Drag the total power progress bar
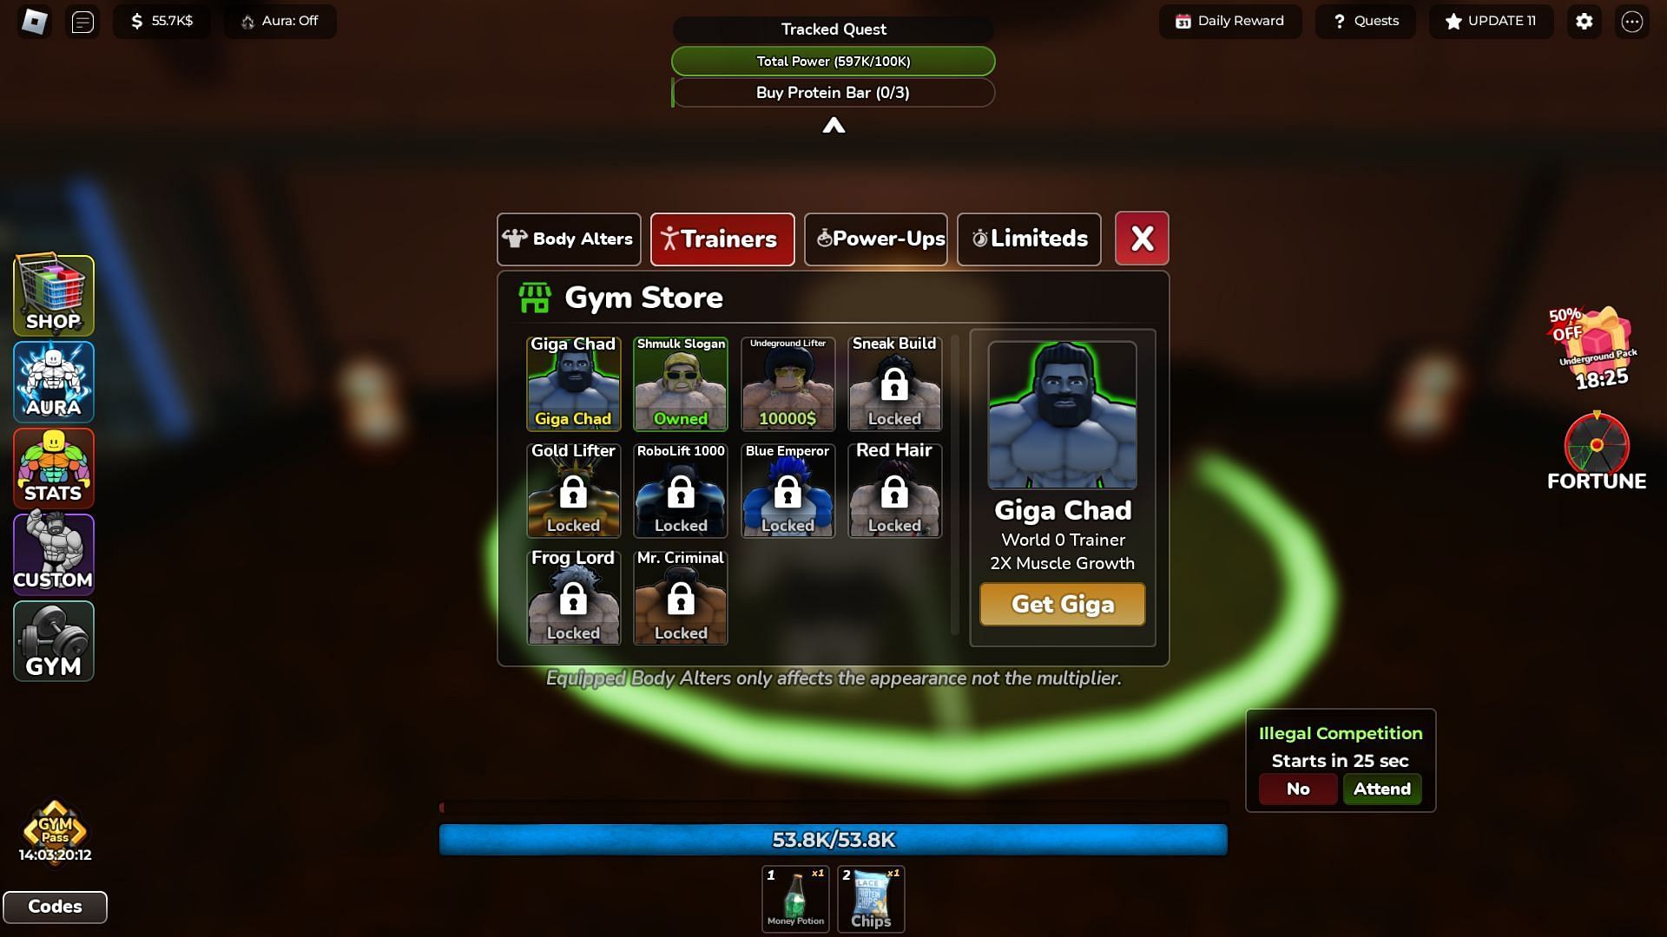 (x=833, y=61)
